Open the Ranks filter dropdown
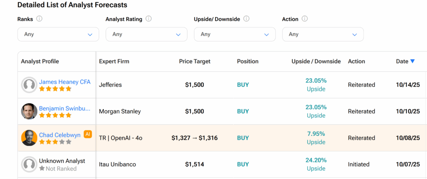This screenshot has height=179, width=427. point(58,34)
